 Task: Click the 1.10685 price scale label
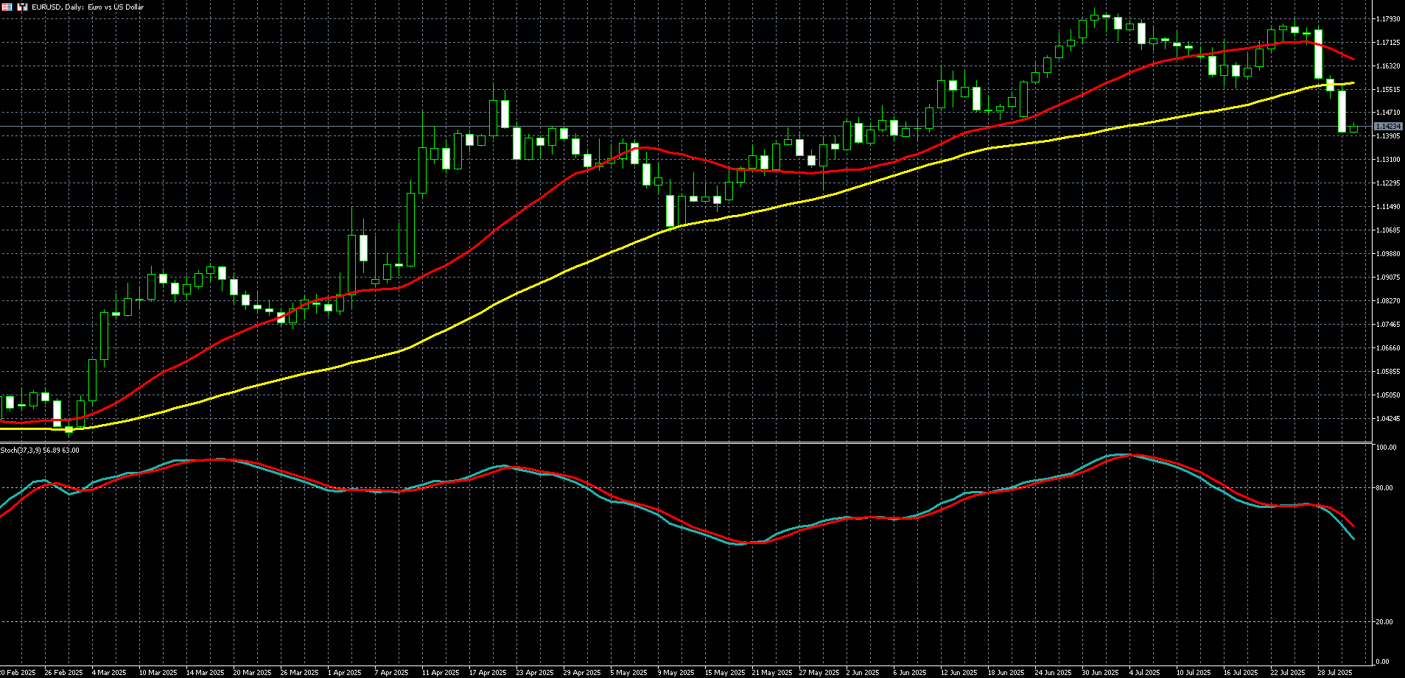pos(1388,230)
